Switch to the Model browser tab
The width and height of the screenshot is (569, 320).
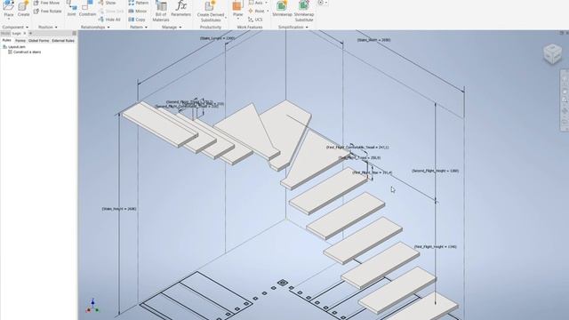tap(5, 34)
